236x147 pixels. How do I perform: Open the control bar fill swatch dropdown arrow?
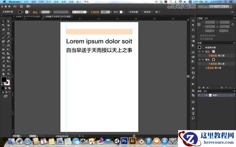coord(23,12)
